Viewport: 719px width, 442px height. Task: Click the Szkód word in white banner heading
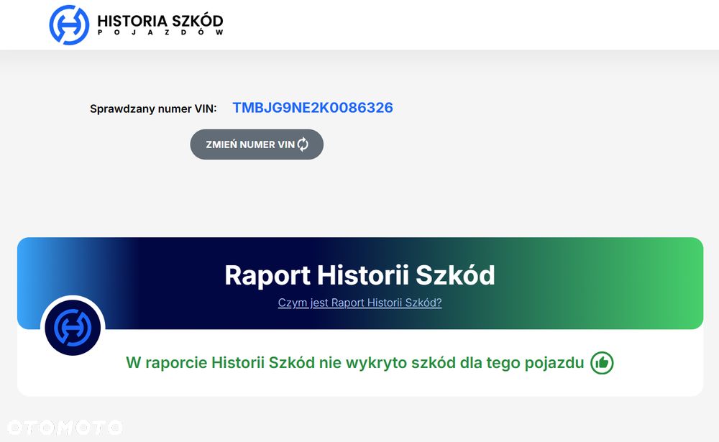(x=455, y=275)
